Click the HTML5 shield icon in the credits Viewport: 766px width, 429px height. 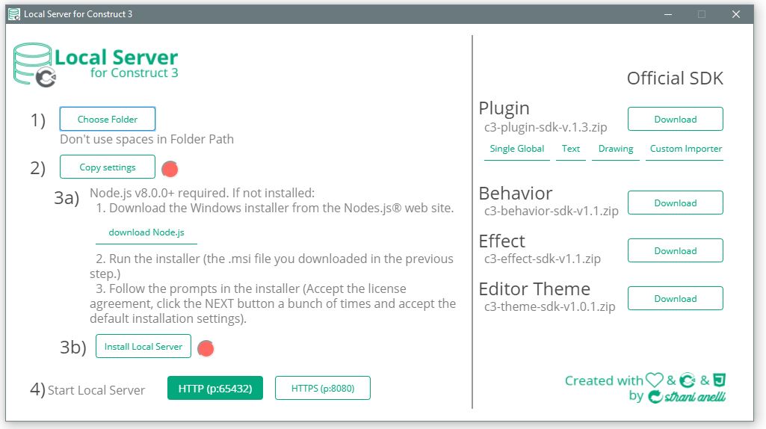coord(719,380)
